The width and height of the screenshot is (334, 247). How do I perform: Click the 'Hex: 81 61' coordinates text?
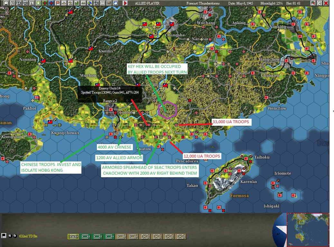(293, 3)
